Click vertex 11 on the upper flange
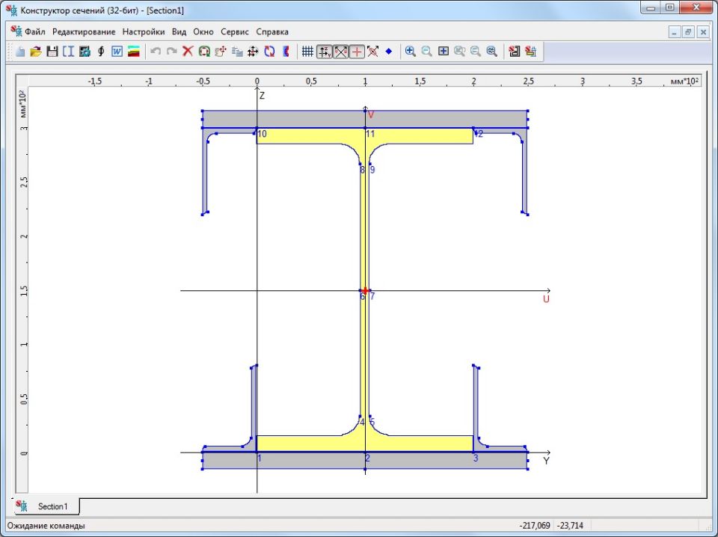Viewport: 718px width, 537px height. click(365, 129)
